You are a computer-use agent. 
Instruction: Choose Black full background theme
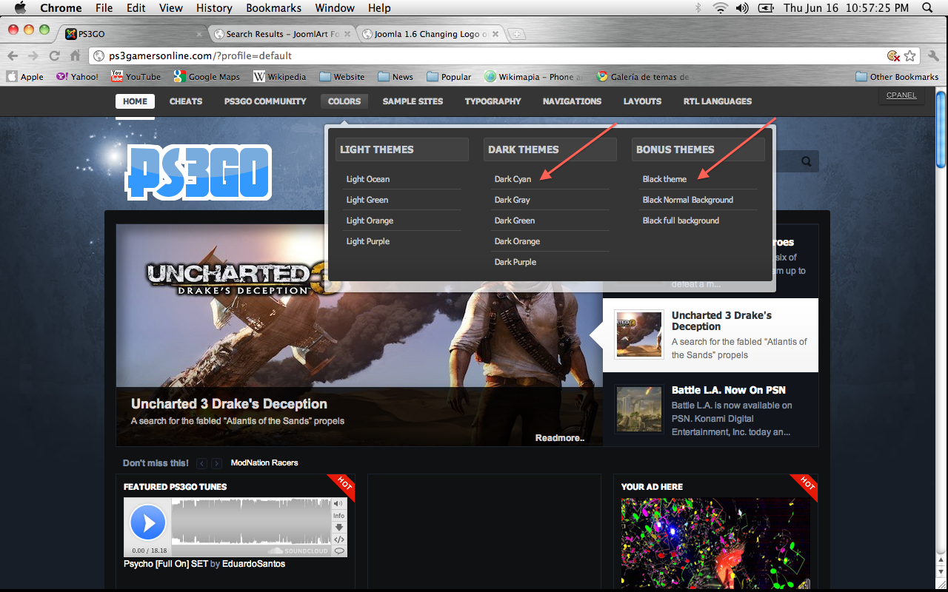coord(681,221)
